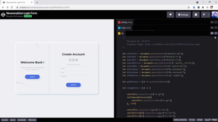Focus the Password input field

73,76
